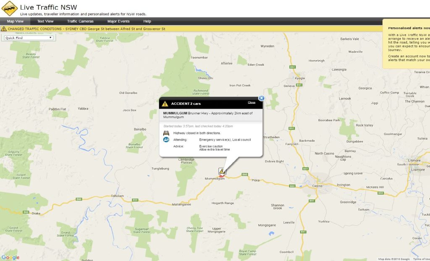Click the Drake town label on map
The height and width of the screenshot is (261, 430).
tap(36, 213)
